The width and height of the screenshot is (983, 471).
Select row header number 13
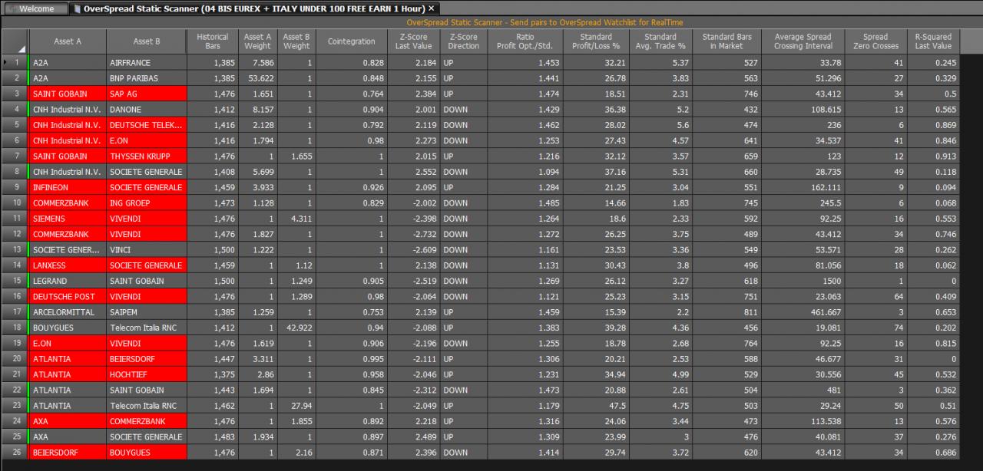click(15, 249)
